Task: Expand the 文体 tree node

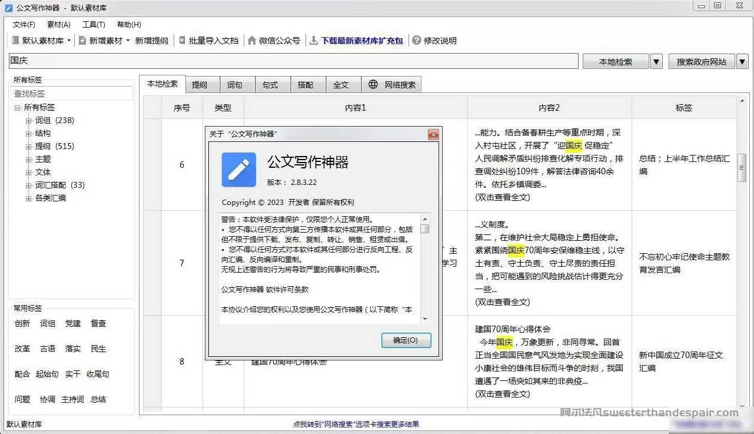Action: (28, 173)
